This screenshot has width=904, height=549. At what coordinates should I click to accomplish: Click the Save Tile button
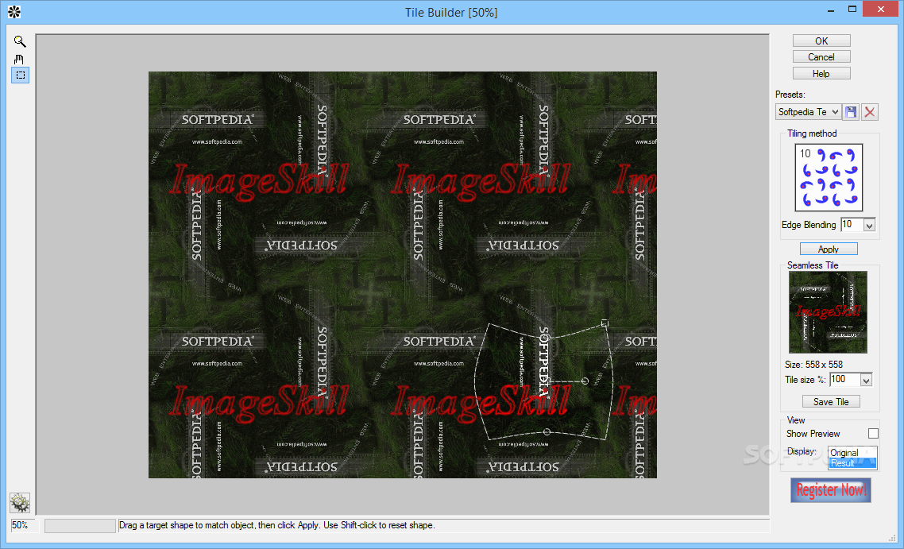[831, 401]
